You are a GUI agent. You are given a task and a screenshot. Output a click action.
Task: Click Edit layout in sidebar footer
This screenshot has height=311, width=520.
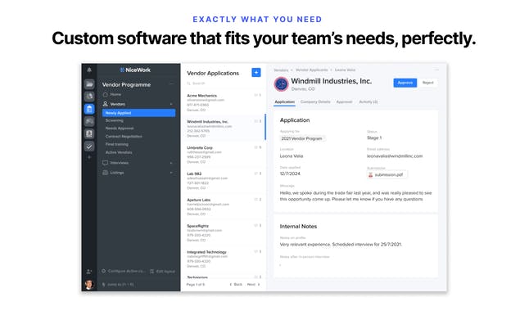[x=162, y=271]
